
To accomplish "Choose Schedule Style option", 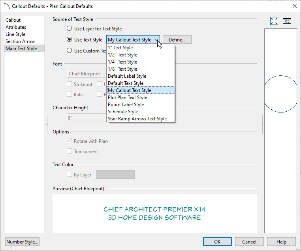I will [x=141, y=111].
